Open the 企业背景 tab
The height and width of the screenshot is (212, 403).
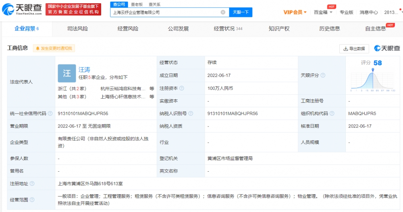27,29
